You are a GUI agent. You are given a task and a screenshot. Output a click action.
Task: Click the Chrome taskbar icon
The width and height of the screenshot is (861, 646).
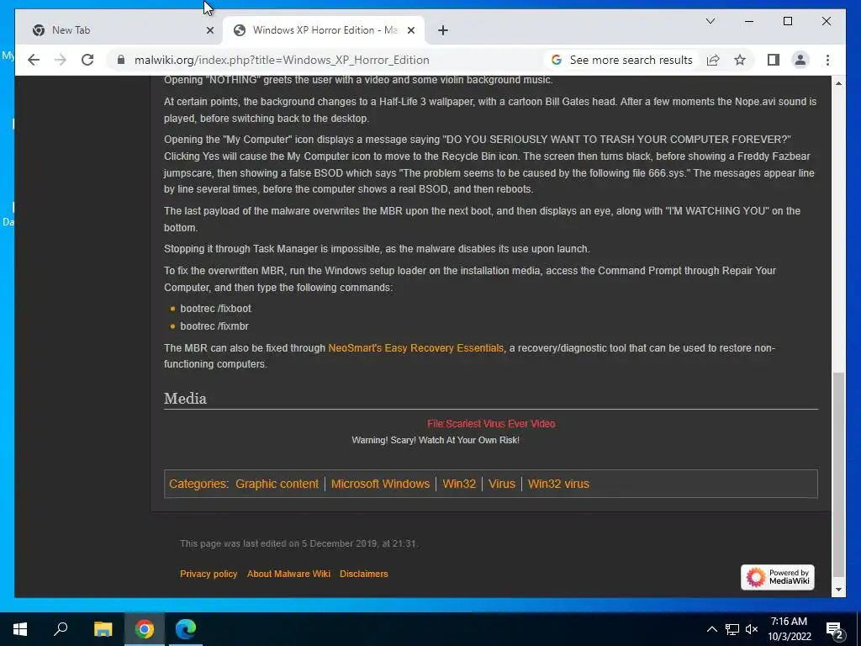(x=145, y=629)
